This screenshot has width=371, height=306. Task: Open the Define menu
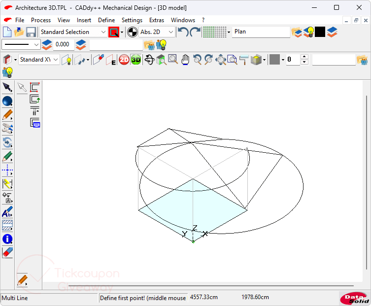tap(106, 20)
